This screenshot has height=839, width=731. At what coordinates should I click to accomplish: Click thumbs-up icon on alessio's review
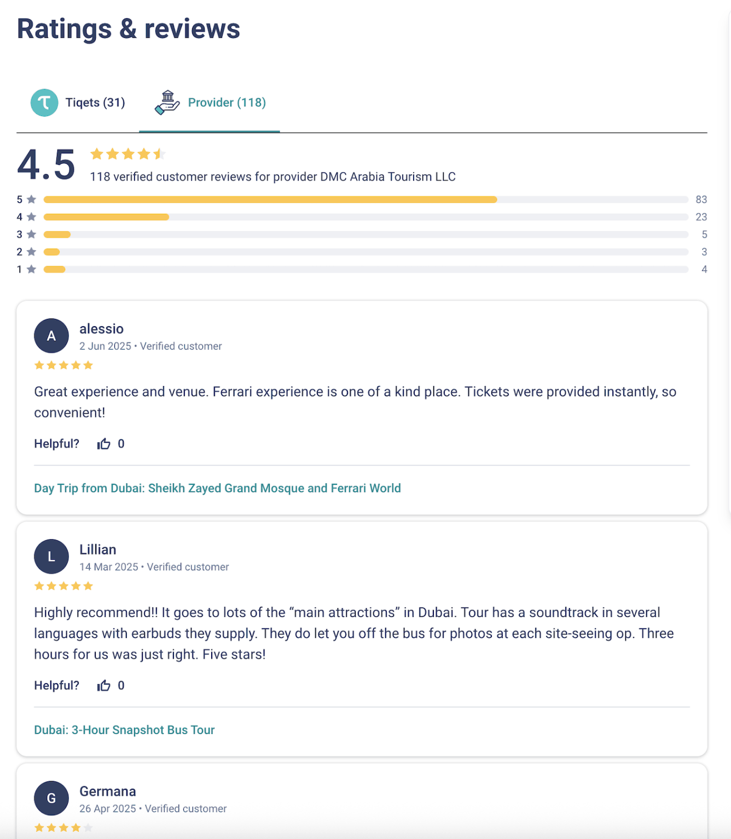click(x=104, y=444)
